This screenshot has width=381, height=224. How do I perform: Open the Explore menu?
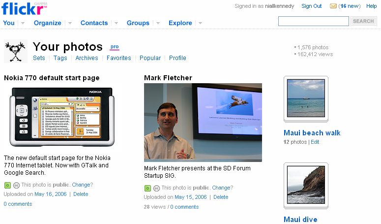(x=180, y=23)
